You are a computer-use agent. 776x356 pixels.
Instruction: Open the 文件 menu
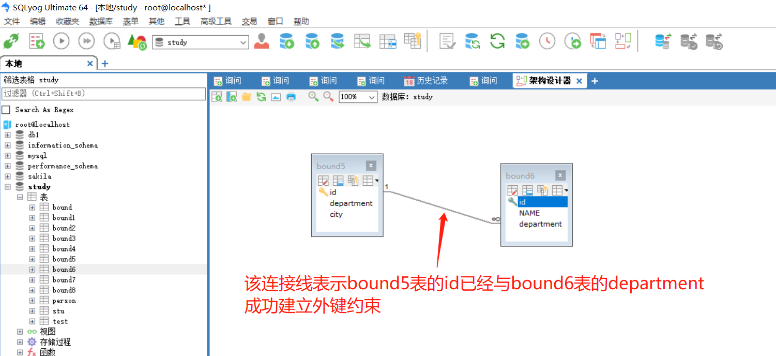(12, 21)
